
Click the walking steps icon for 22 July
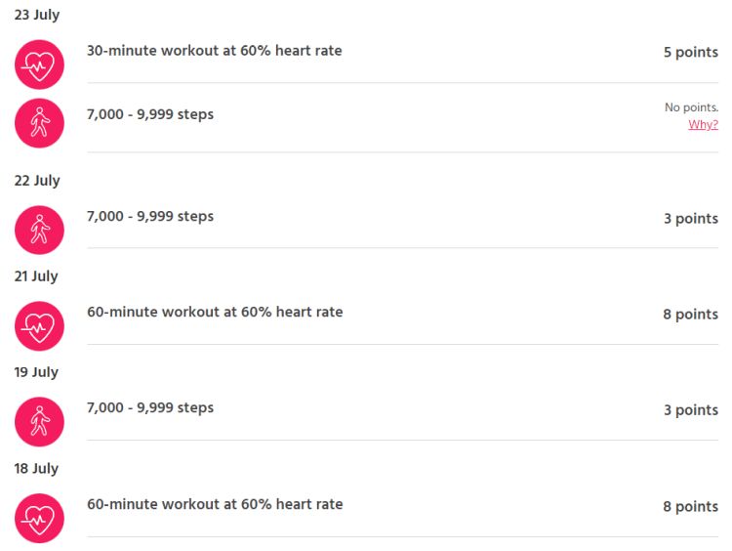point(39,230)
